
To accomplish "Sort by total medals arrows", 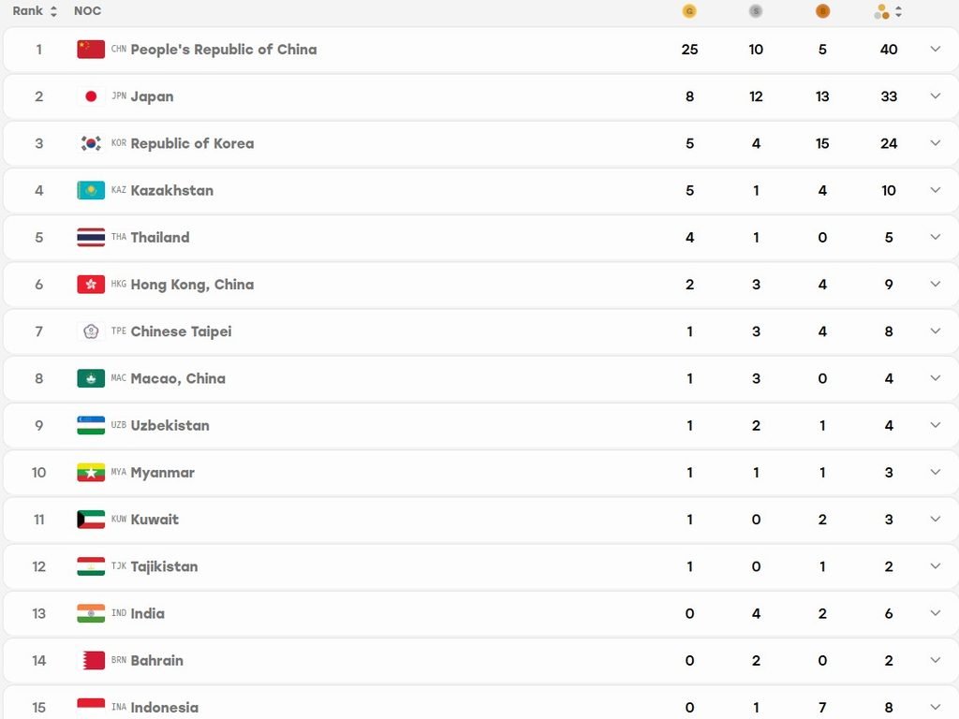I will [x=898, y=11].
